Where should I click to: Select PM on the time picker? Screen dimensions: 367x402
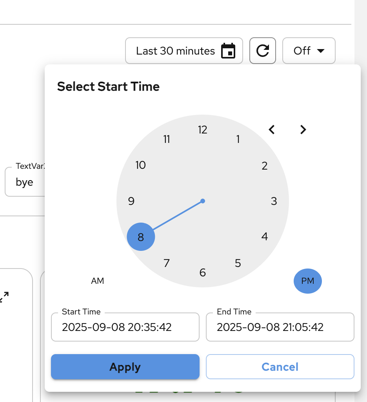coord(308,281)
